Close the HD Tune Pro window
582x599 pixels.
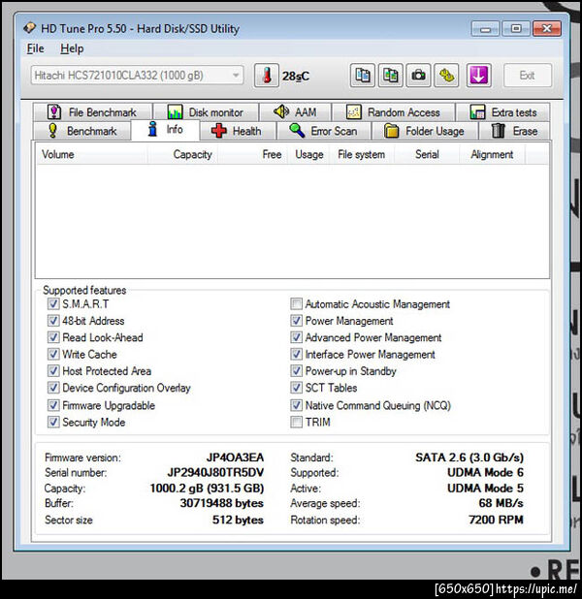coord(547,29)
